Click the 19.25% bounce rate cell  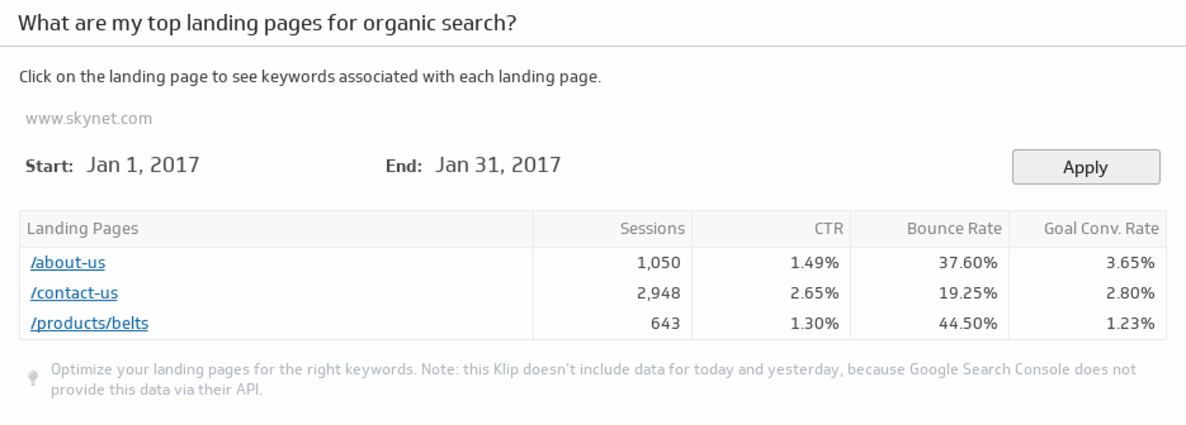[x=968, y=293]
